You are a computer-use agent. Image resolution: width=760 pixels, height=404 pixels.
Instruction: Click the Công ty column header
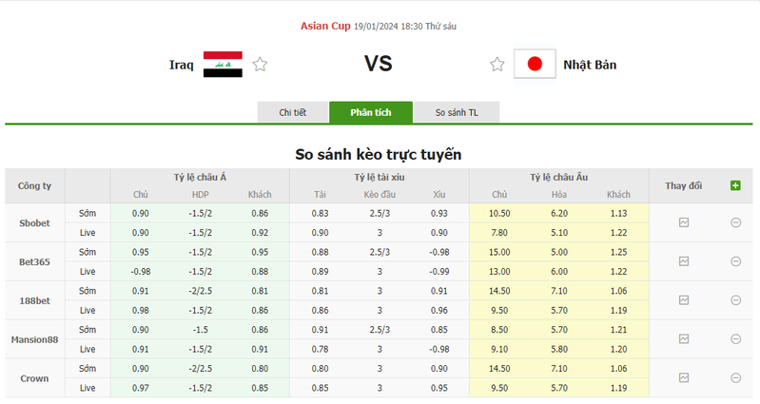[x=34, y=185]
